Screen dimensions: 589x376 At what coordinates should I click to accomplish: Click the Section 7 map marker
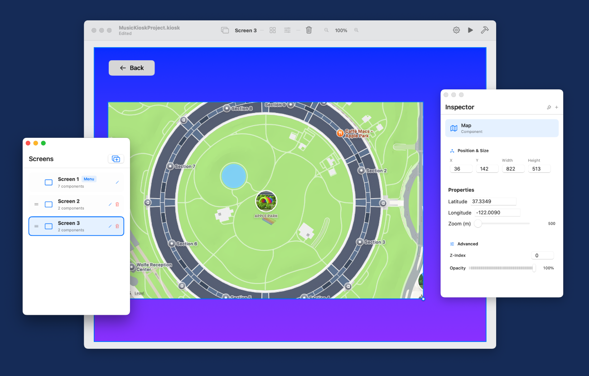pyautogui.click(x=171, y=166)
